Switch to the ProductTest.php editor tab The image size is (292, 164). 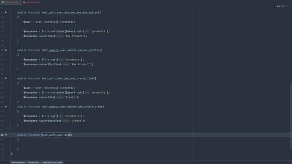tap(11, 2)
